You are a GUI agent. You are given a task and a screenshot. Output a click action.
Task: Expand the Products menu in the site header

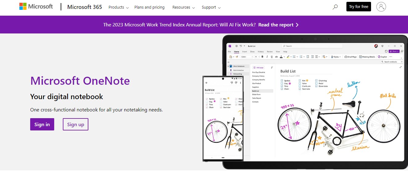coord(119,7)
